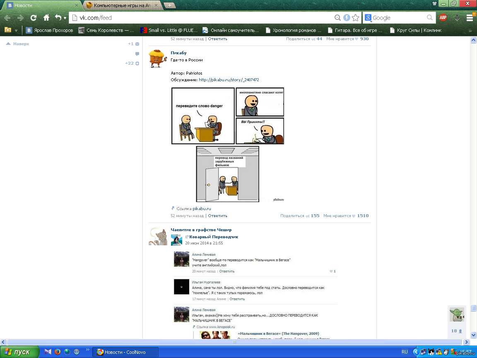This screenshot has height=358, width=477.
Task: Open the downloads arrow icon
Action: coord(457,18)
